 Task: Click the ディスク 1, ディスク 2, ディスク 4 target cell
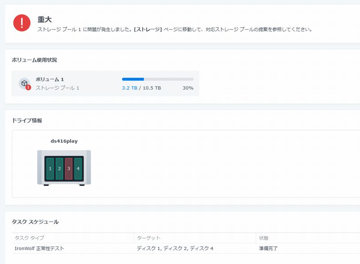175,248
